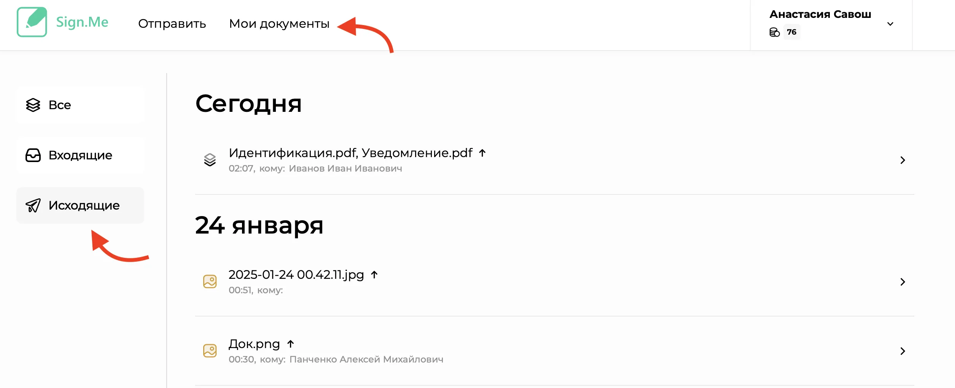Open the Мои документы menu item
The height and width of the screenshot is (388, 955).
tap(279, 24)
